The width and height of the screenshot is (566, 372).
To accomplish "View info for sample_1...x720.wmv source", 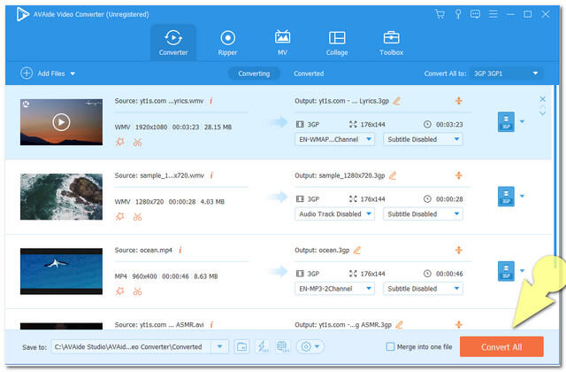I will (211, 175).
